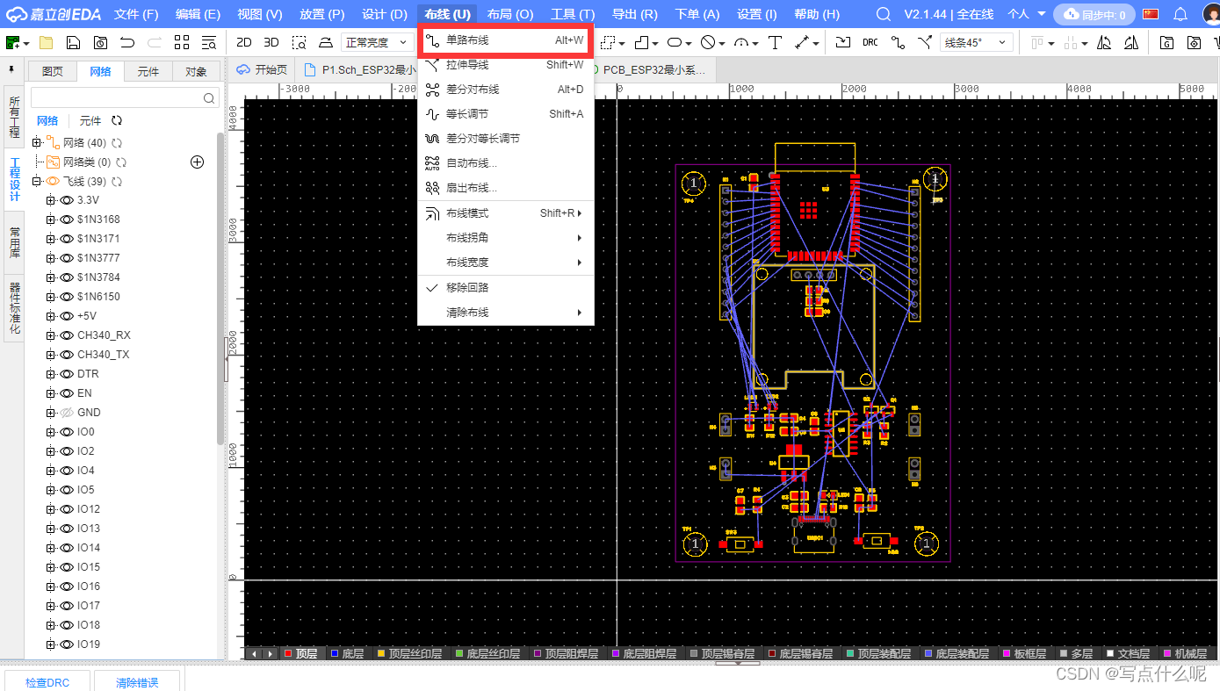This screenshot has width=1220, height=691.
Task: Toggle the 飞线 (39) group eye icon
Action: coord(52,182)
